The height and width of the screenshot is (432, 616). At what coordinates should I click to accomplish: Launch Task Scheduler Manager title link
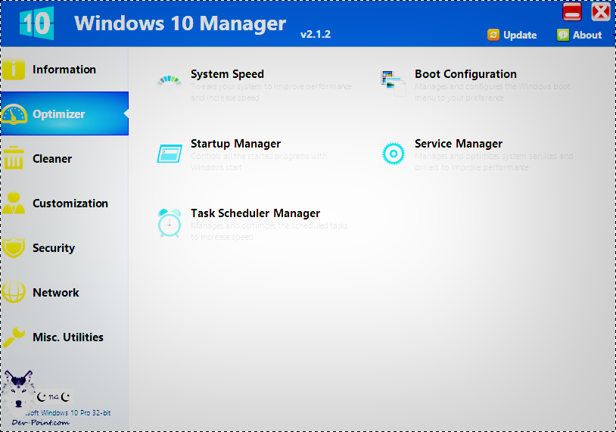[255, 213]
